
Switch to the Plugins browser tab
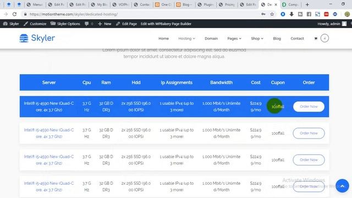click(206, 4)
